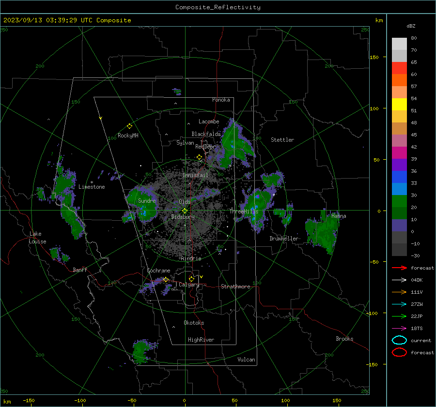
Task: Click the Lake Louise label
Action: click(37, 238)
